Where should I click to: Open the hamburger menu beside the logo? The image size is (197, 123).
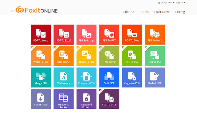coord(12,10)
